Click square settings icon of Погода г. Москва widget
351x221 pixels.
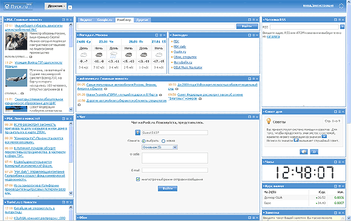[157, 35]
